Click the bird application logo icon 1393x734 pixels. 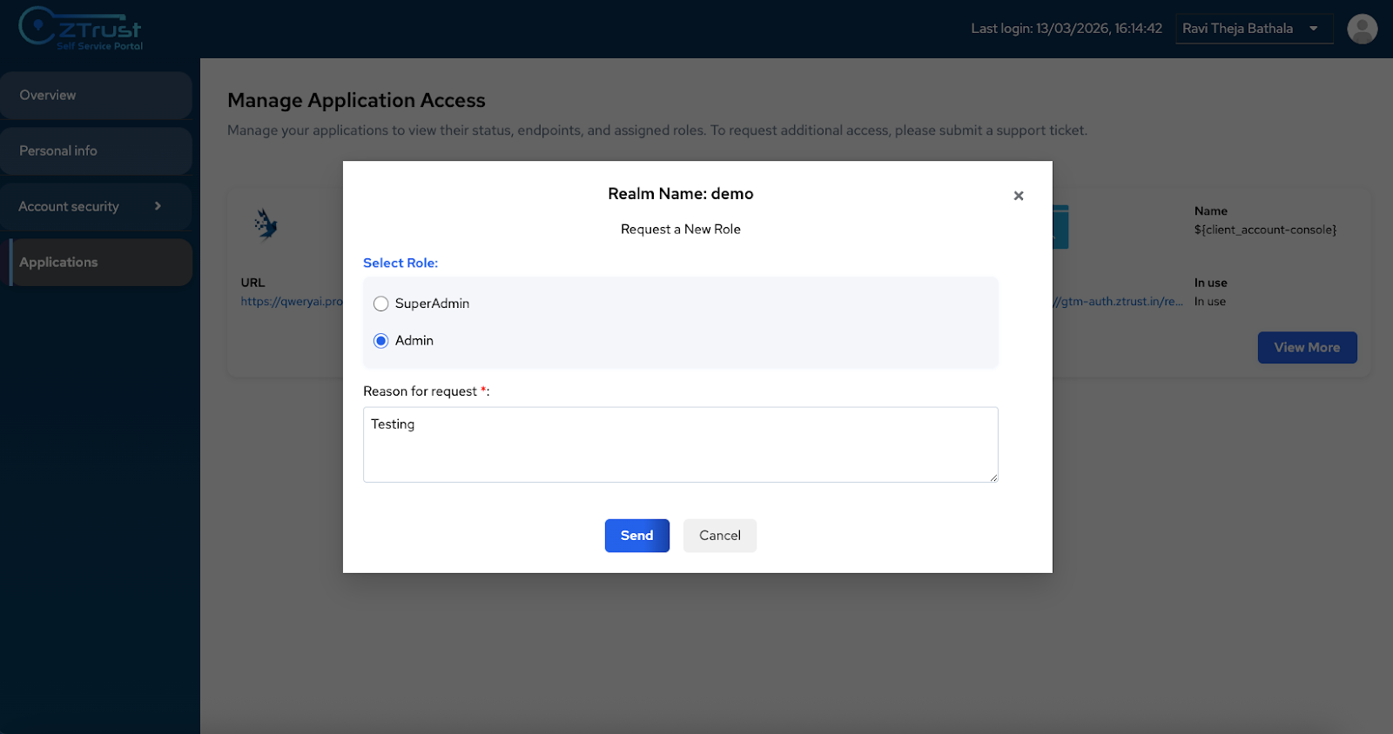click(266, 225)
